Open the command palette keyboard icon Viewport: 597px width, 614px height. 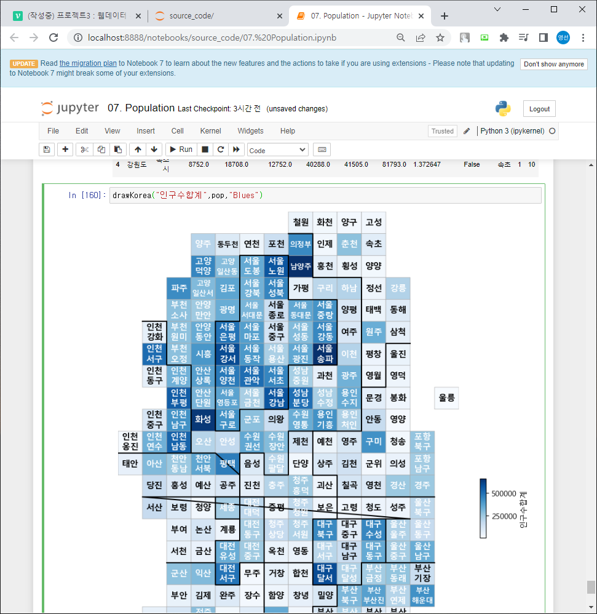pos(322,150)
